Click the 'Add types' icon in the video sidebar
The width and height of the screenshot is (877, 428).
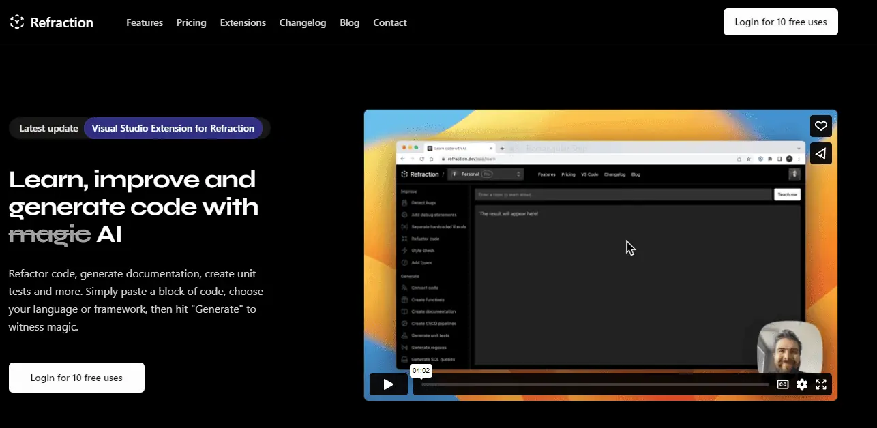[404, 262]
